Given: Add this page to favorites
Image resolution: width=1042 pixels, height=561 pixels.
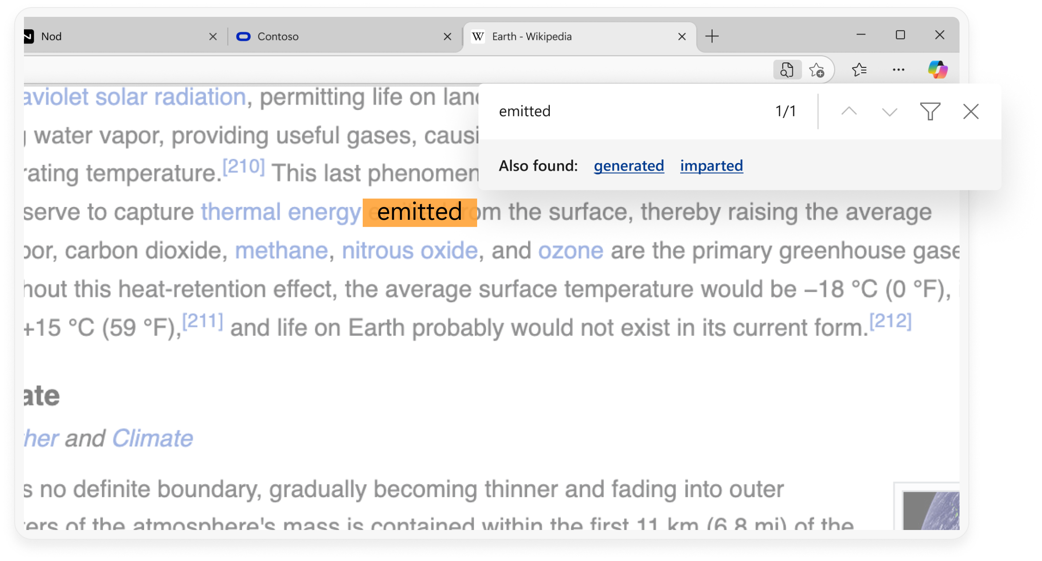Looking at the screenshot, I should point(817,70).
